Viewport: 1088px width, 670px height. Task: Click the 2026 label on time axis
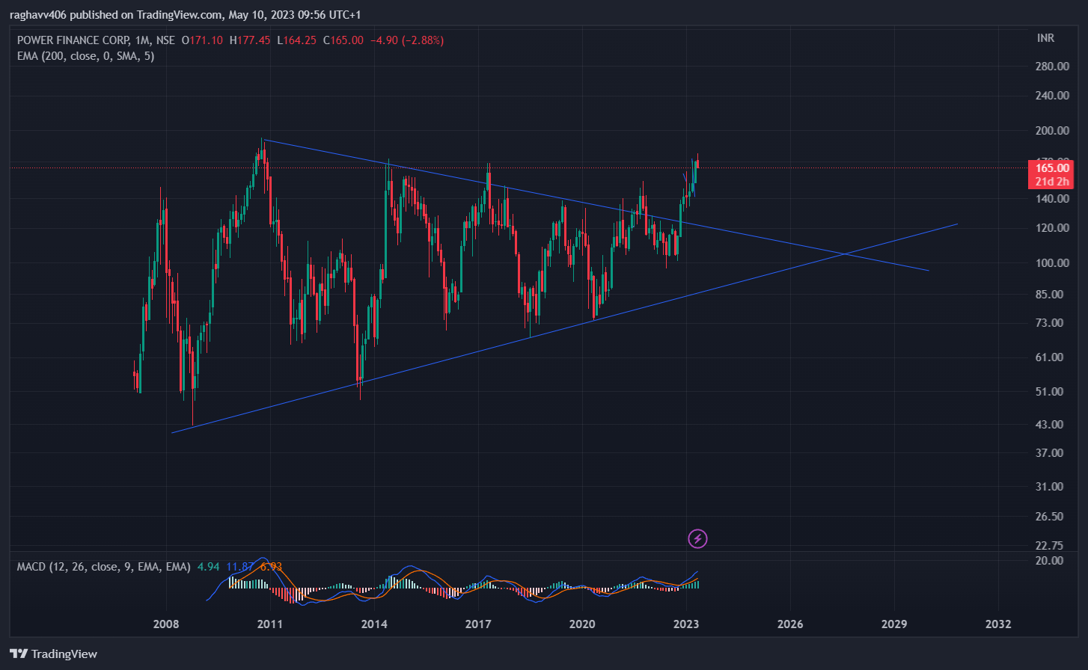790,624
